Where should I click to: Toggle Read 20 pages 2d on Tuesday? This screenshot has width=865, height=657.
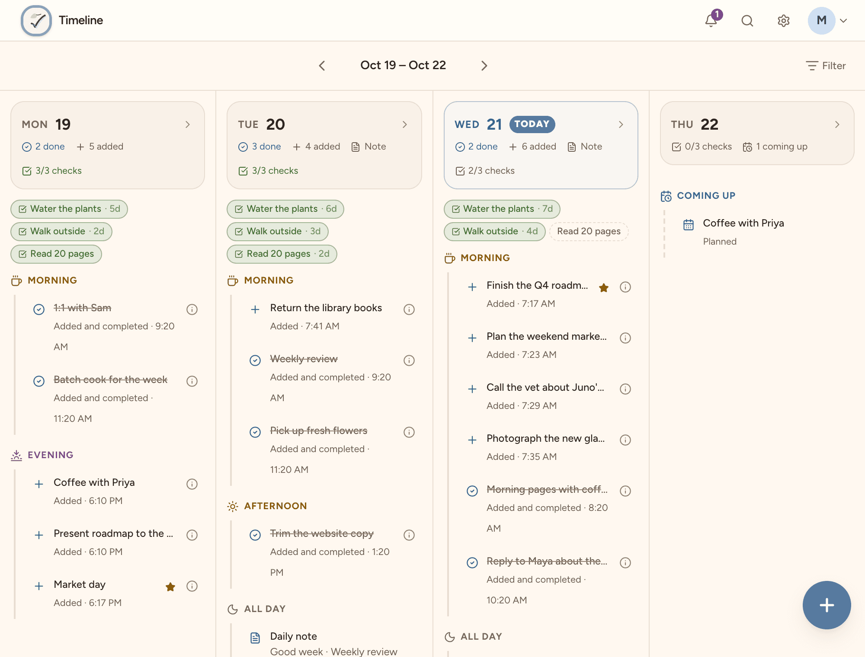tap(282, 254)
